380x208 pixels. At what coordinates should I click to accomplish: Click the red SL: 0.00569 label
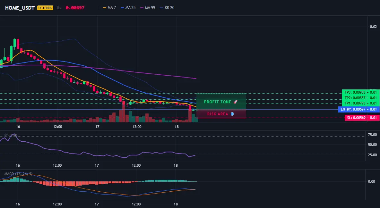click(356, 118)
